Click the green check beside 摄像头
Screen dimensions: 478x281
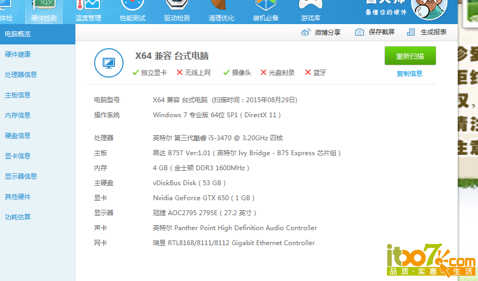pyautogui.click(x=227, y=72)
